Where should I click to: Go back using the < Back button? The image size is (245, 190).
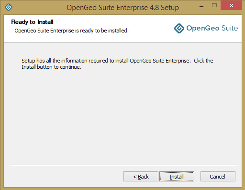click(x=141, y=177)
